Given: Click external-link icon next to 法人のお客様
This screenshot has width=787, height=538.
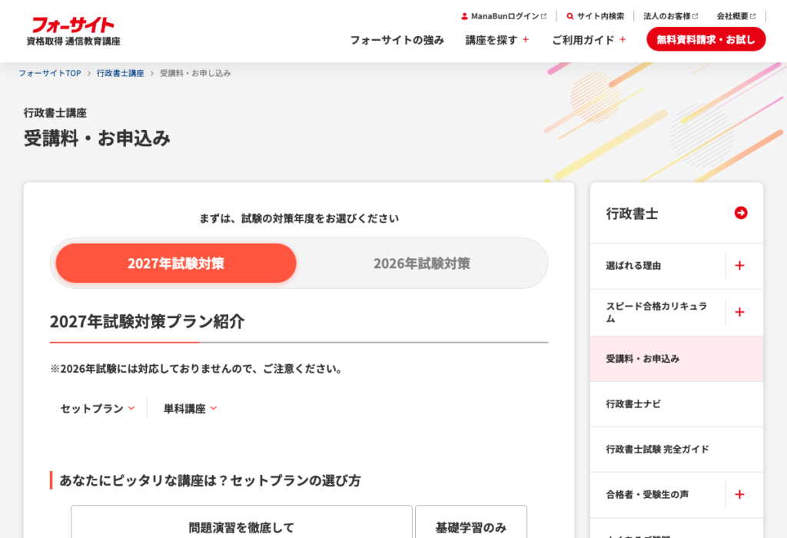Looking at the screenshot, I should coord(695,17).
